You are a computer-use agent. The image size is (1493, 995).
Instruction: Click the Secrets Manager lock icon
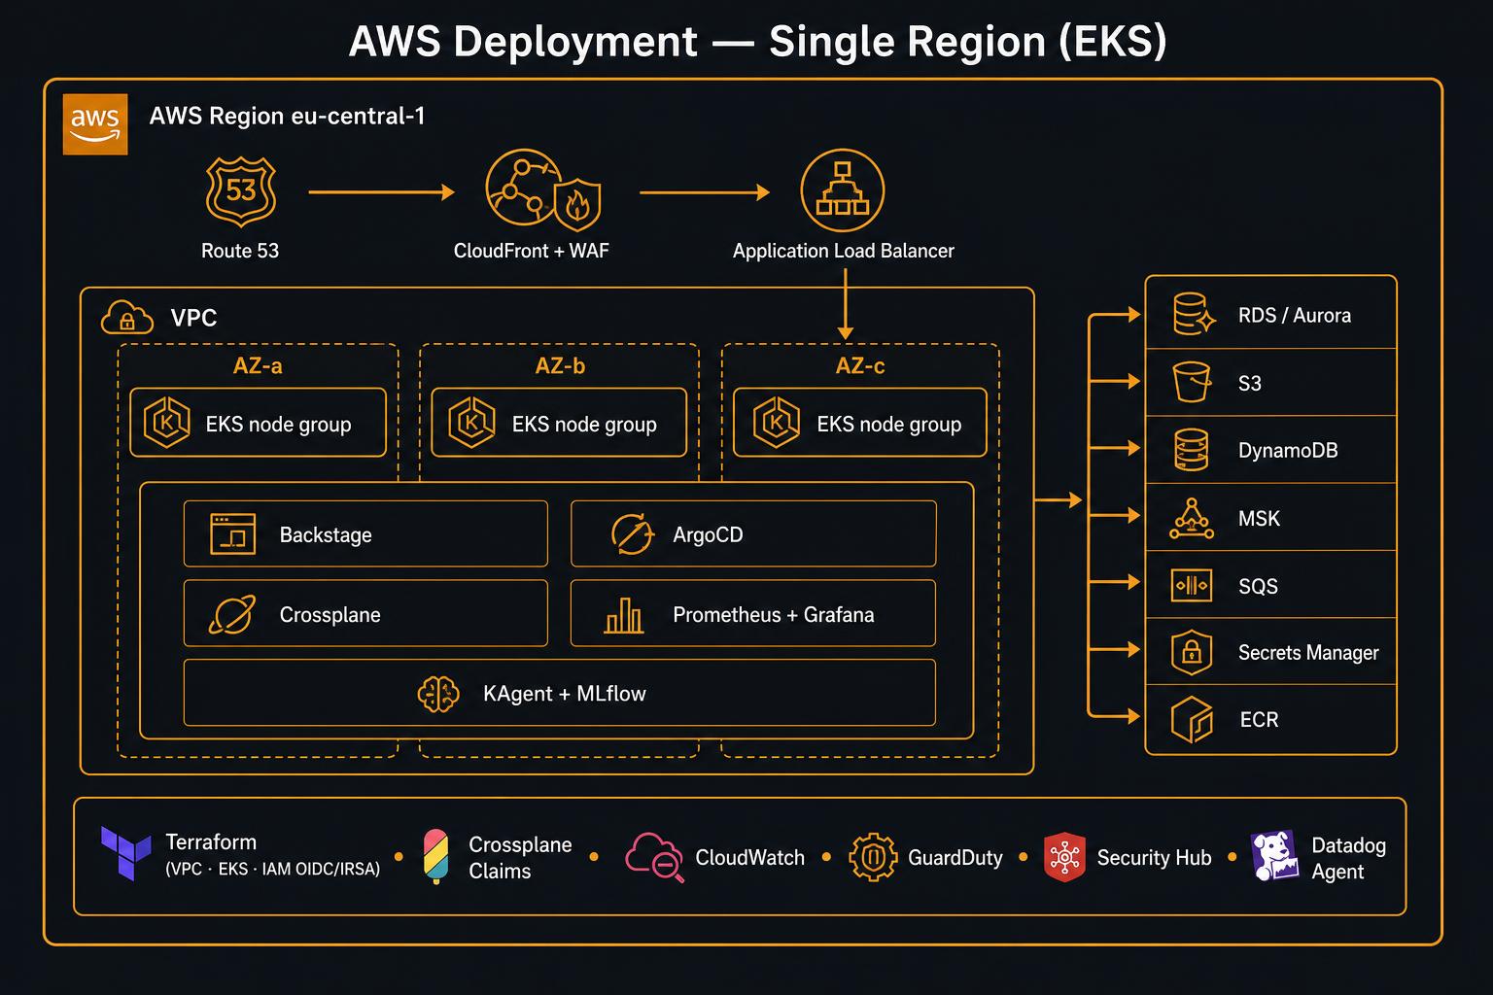1192,652
